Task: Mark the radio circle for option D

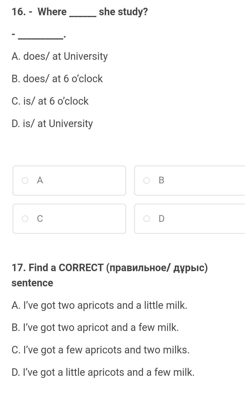Action: pyautogui.click(x=147, y=219)
